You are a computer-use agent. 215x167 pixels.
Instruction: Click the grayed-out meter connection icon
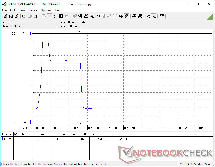click(30, 16)
